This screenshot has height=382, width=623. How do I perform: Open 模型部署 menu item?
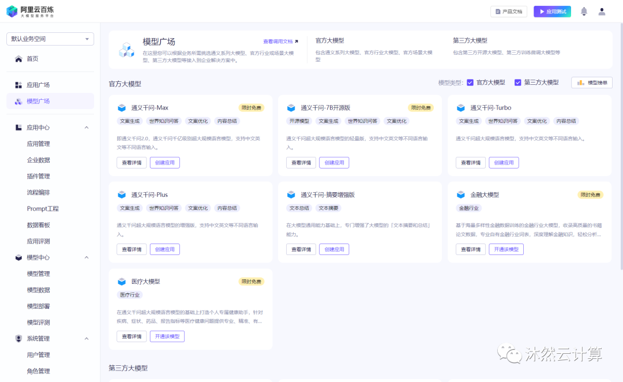(38, 306)
